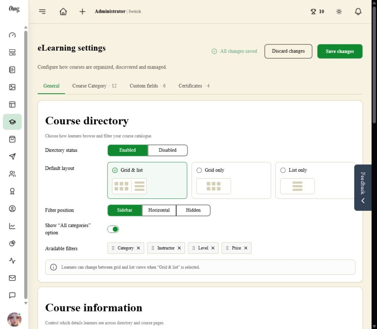Open the chat bubble sidebar icon
This screenshot has width=377, height=329.
point(12,295)
